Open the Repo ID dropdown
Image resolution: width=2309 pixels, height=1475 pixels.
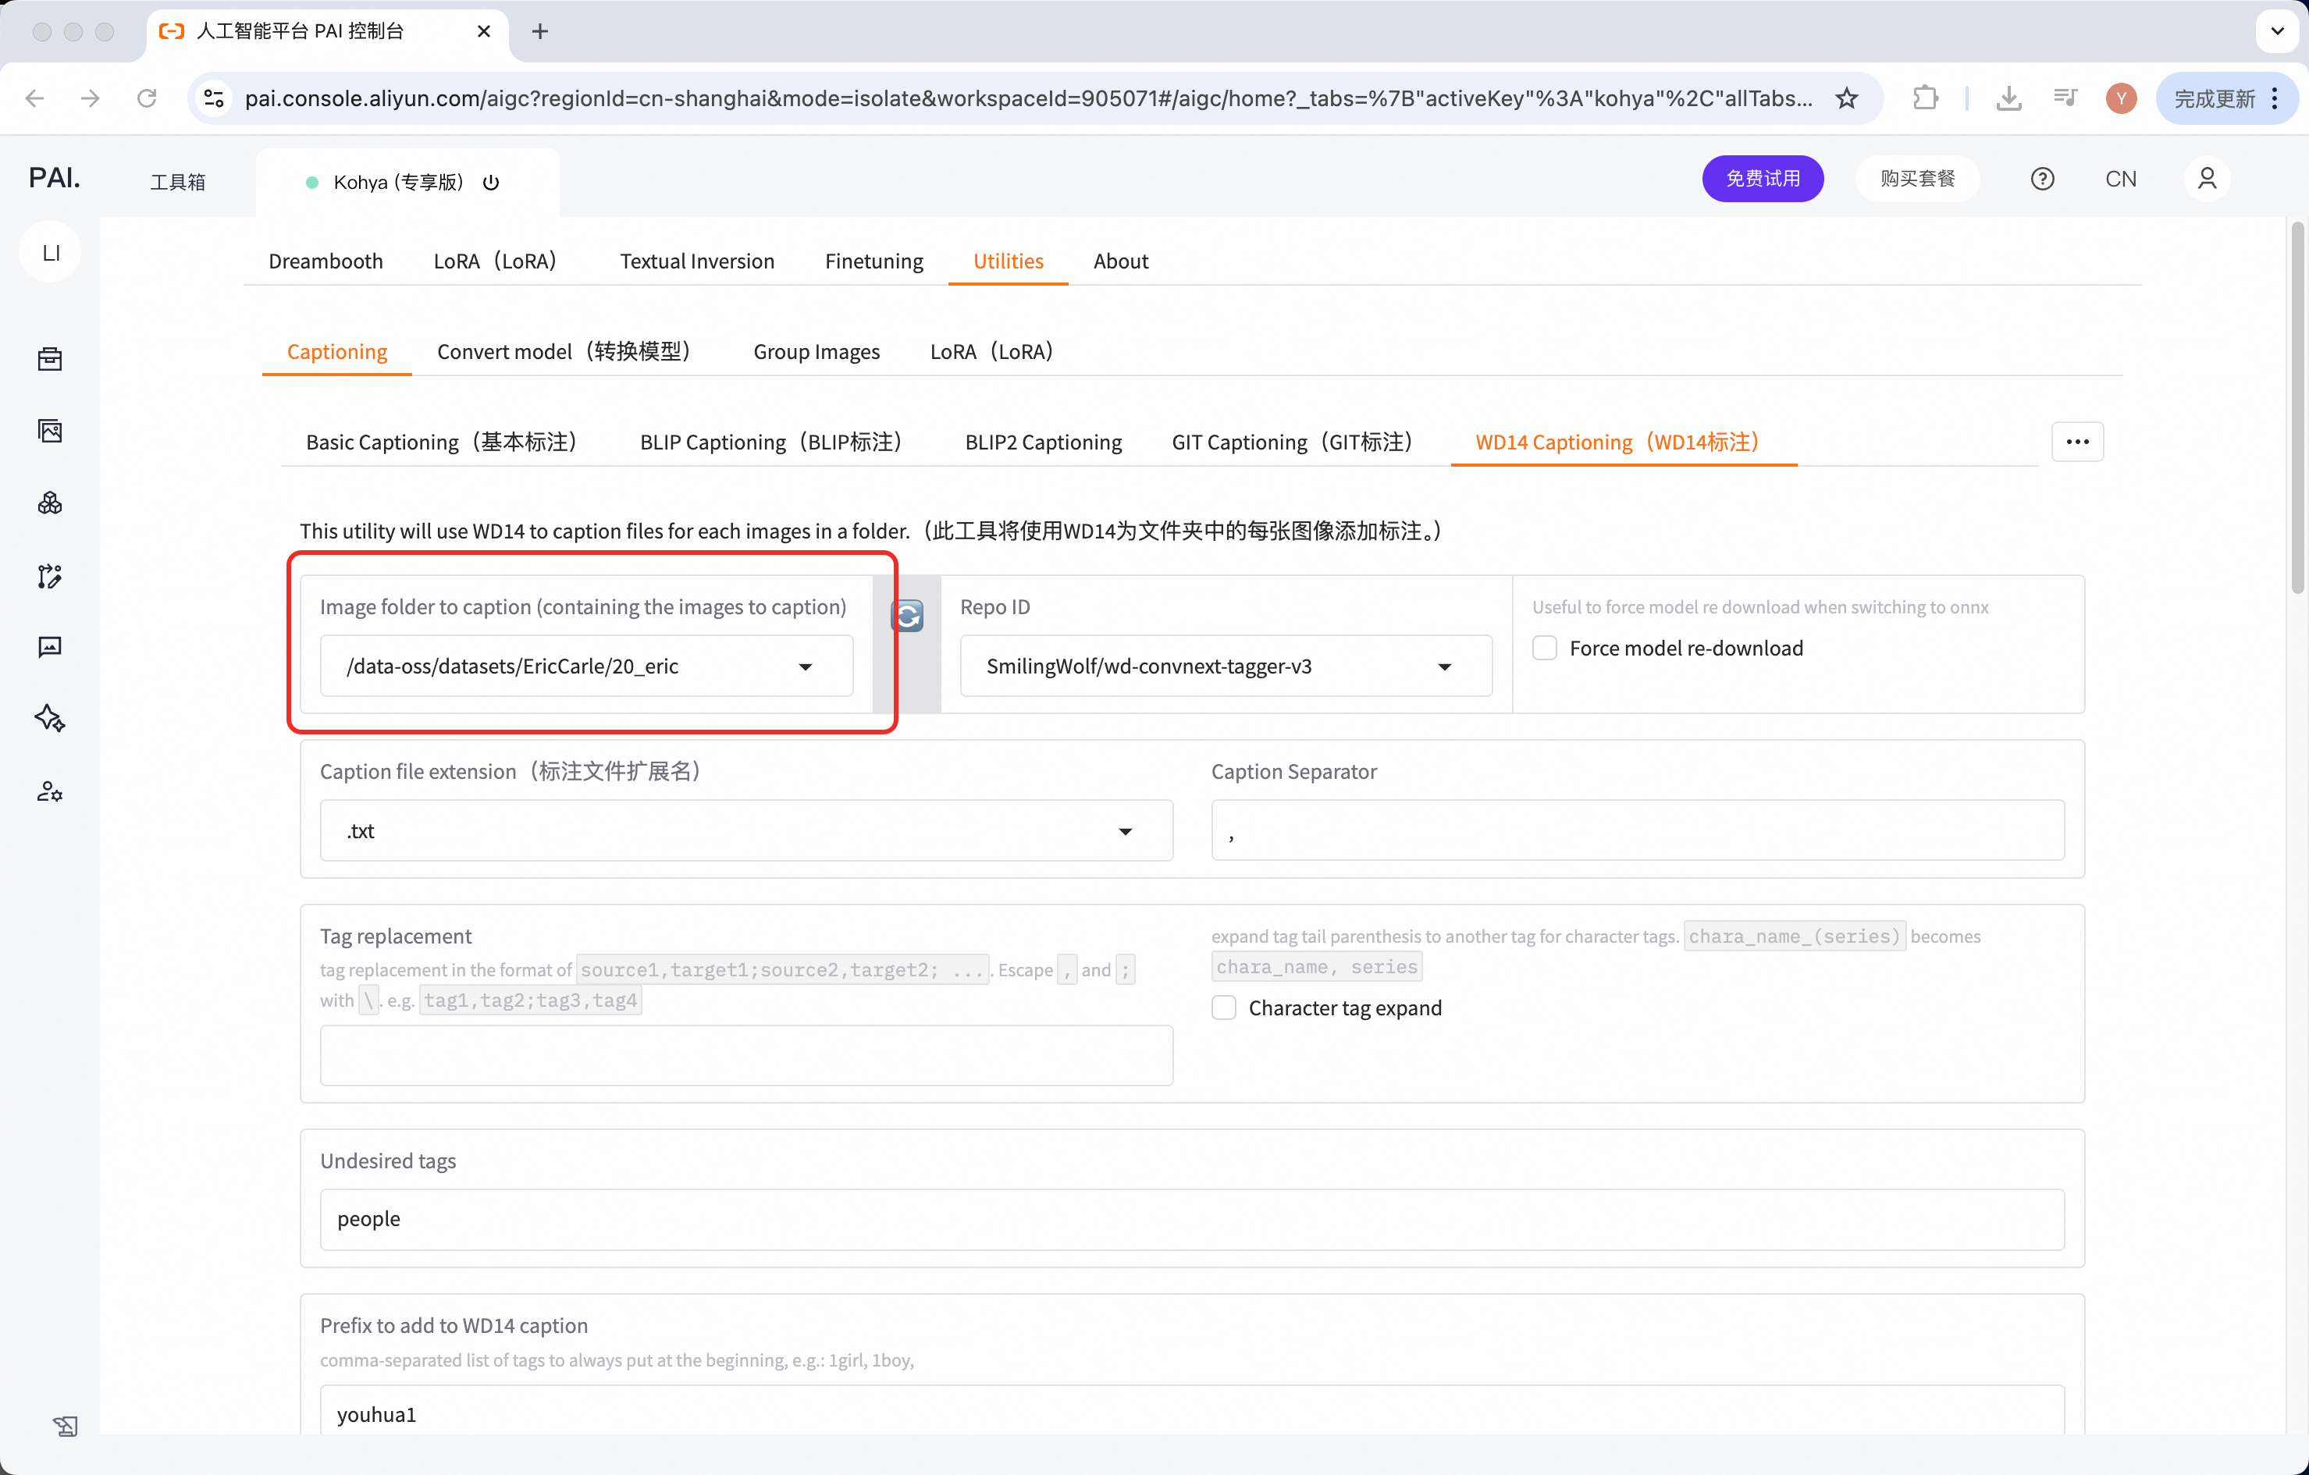click(1444, 666)
